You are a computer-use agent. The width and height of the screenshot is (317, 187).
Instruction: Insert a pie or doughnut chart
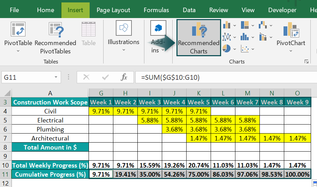coord(226,49)
